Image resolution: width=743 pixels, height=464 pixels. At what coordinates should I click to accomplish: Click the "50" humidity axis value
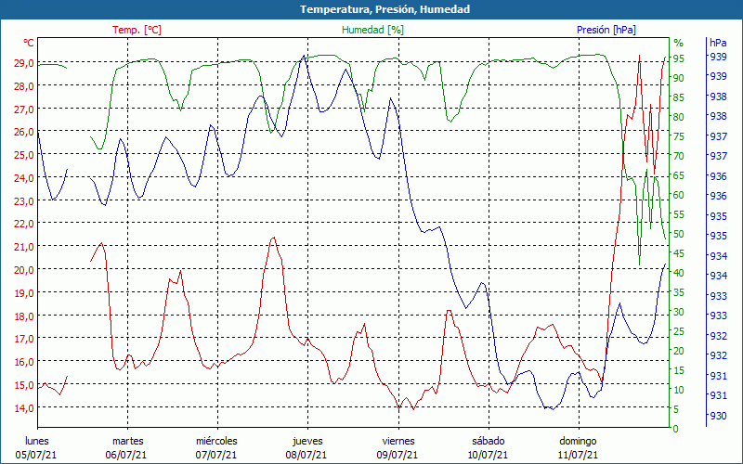(679, 234)
